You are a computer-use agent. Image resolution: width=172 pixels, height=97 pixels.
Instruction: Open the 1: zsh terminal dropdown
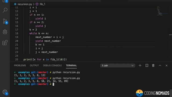118,65
